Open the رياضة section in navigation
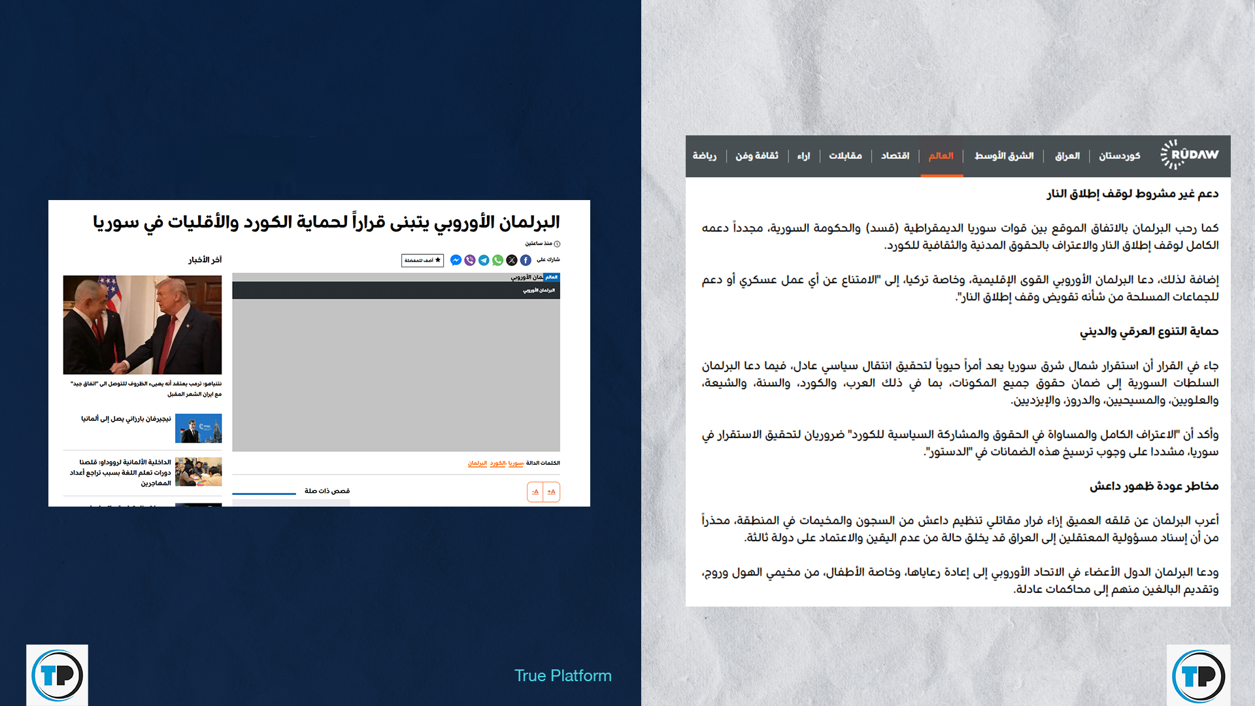The width and height of the screenshot is (1255, 706). click(705, 156)
